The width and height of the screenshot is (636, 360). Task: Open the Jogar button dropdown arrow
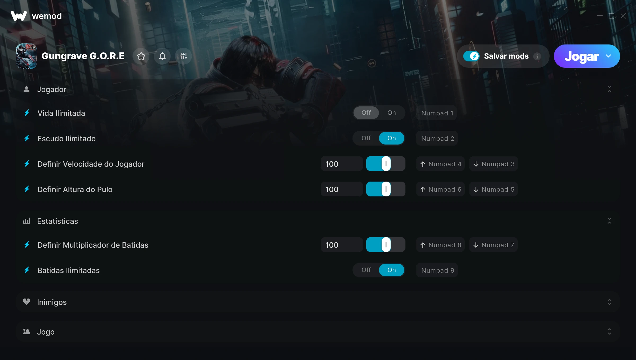608,56
